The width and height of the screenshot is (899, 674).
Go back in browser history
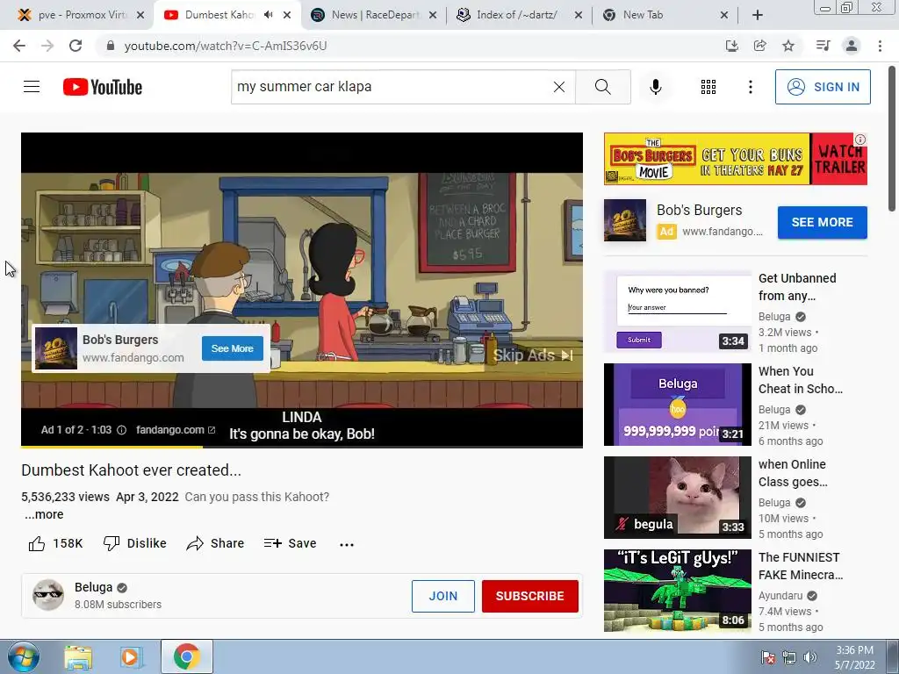pos(19,46)
